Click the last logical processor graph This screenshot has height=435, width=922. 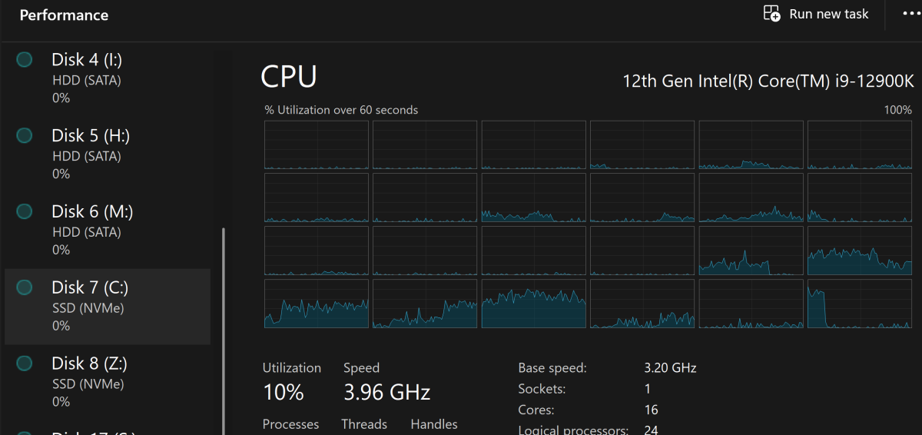click(859, 304)
